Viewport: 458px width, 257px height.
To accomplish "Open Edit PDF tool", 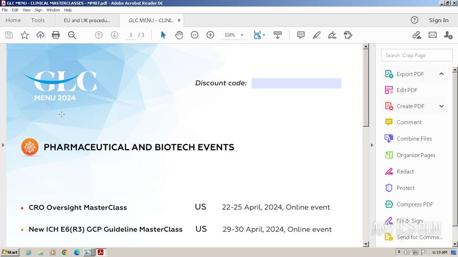I will point(407,90).
